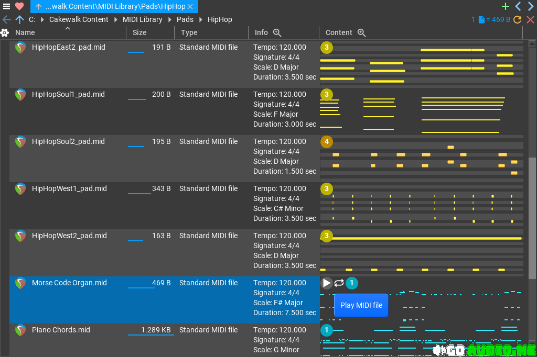Viewport: 537px width, 357px height.
Task: Click 469 B size cell
Action: (162, 283)
